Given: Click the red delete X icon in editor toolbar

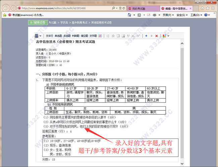Looking at the screenshot, I should 156,36.
